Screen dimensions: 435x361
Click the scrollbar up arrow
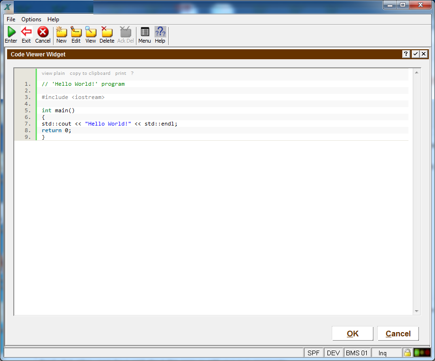pyautogui.click(x=417, y=72)
